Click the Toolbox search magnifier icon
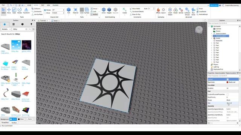The image size is (241, 135). (30, 29)
